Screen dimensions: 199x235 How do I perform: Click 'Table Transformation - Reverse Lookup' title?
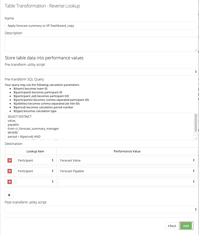[42, 6]
